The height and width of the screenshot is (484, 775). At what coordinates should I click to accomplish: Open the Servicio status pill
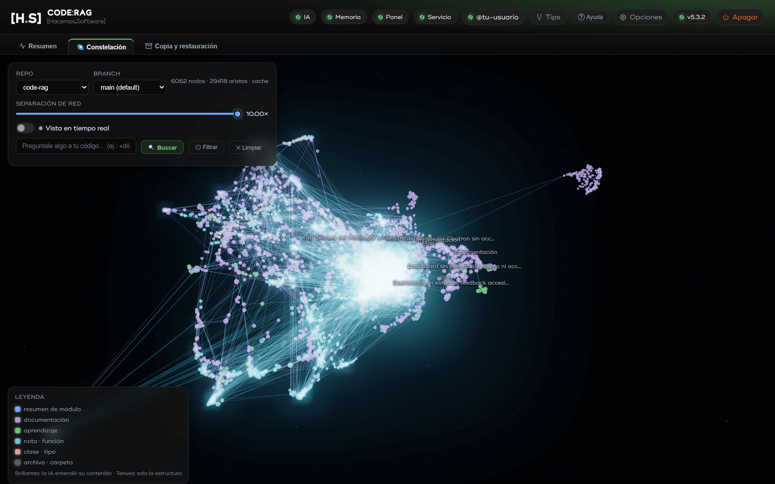point(435,17)
